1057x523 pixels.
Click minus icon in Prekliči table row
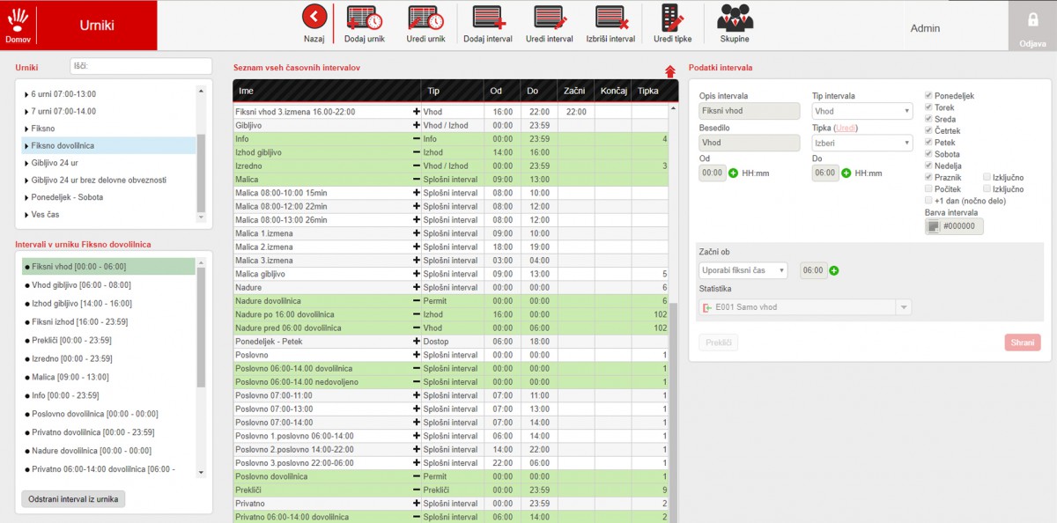(x=416, y=490)
